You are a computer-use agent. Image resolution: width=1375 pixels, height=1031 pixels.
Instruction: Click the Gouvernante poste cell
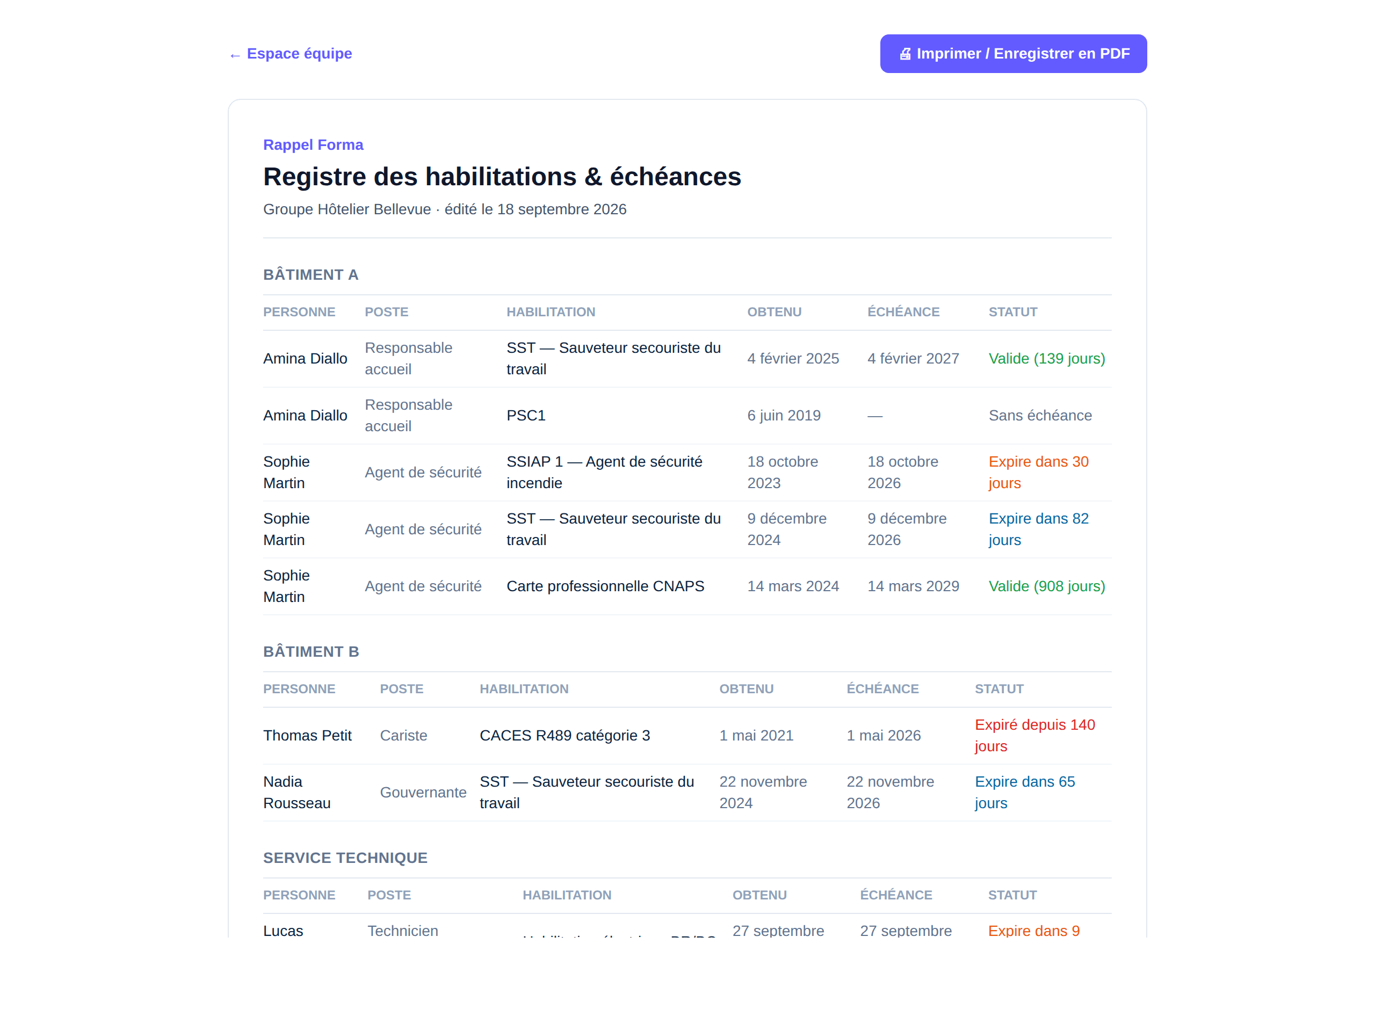[x=423, y=793]
